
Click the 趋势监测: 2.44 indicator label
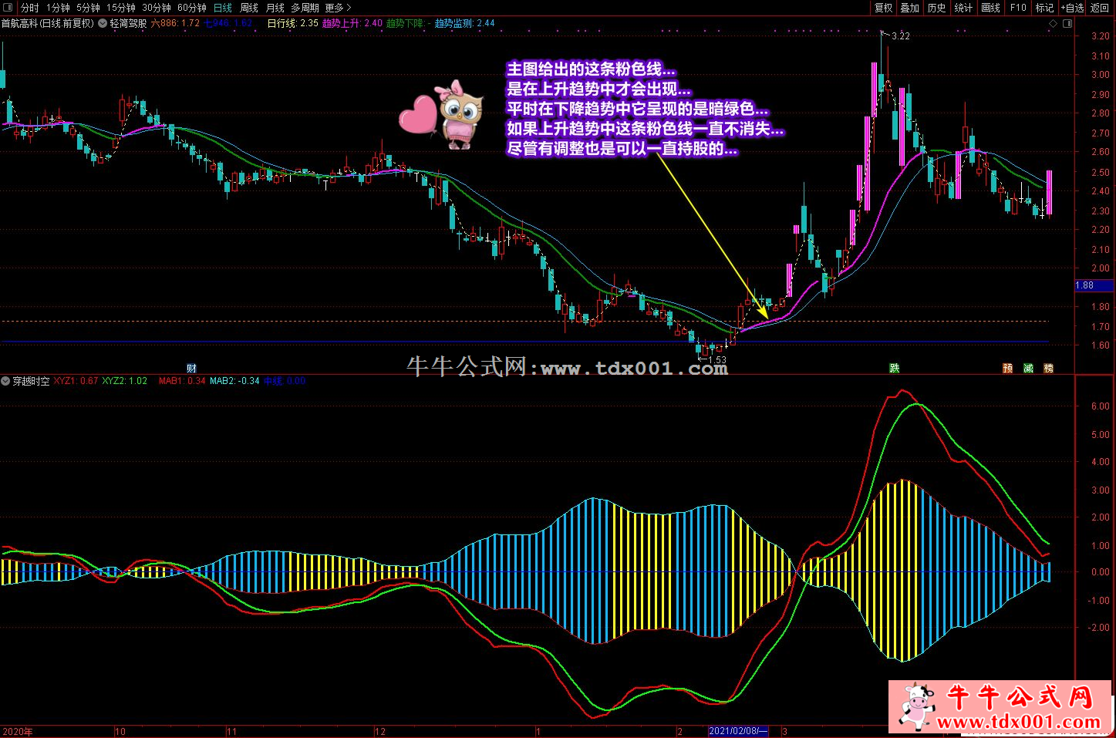(x=465, y=23)
